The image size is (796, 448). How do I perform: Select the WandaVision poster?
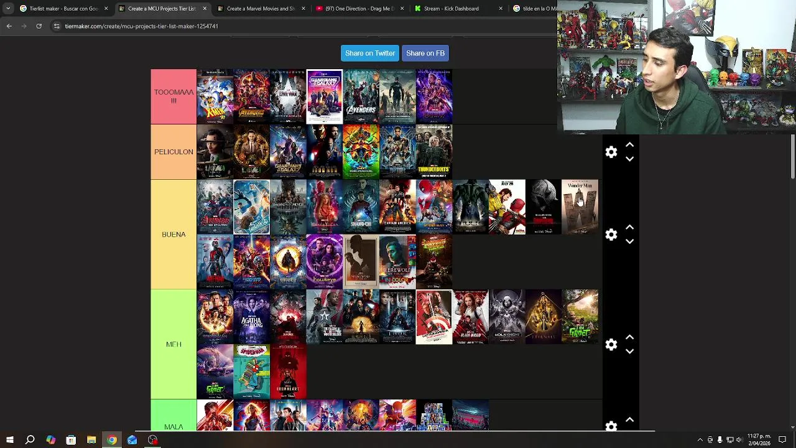[x=324, y=207]
